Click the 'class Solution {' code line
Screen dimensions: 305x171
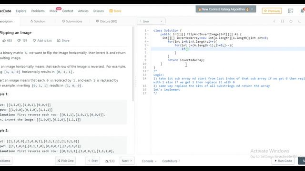(167, 30)
